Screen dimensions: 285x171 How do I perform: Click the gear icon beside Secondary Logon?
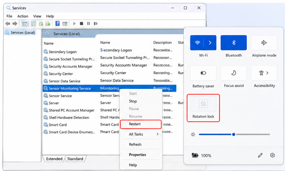pyautogui.click(x=45, y=52)
